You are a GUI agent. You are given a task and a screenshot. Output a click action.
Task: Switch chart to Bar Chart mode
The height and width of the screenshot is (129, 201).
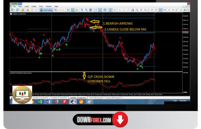pos(68,10)
